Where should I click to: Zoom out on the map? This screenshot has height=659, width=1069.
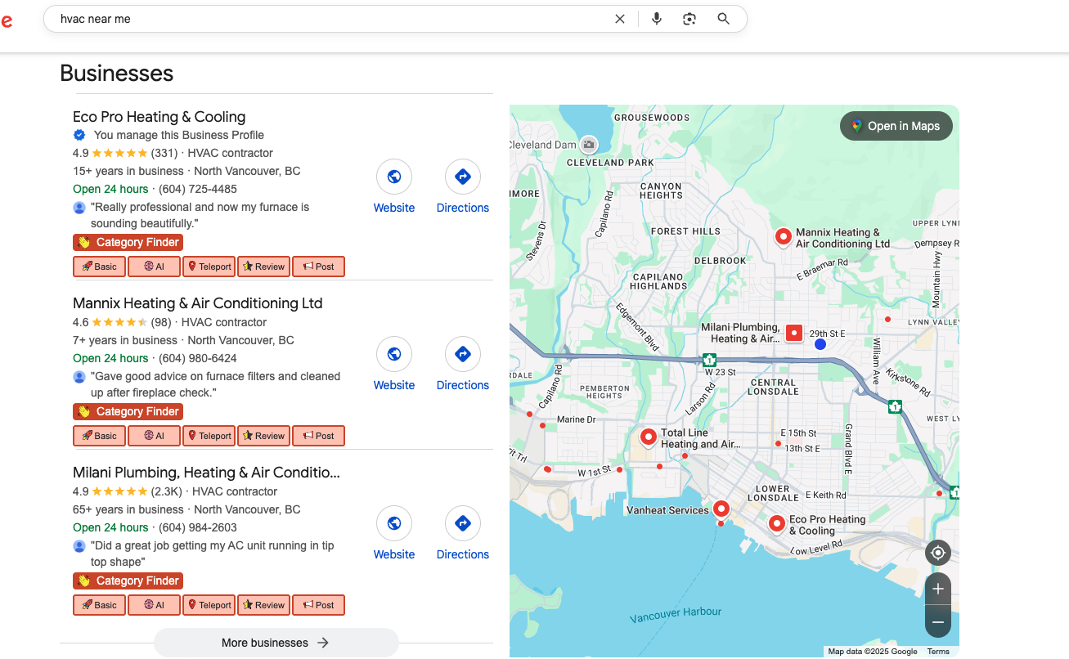pyautogui.click(x=938, y=622)
